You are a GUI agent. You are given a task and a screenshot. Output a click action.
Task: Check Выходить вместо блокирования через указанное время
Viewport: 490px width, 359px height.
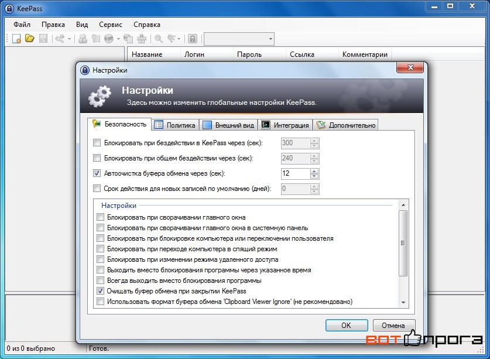tap(100, 270)
